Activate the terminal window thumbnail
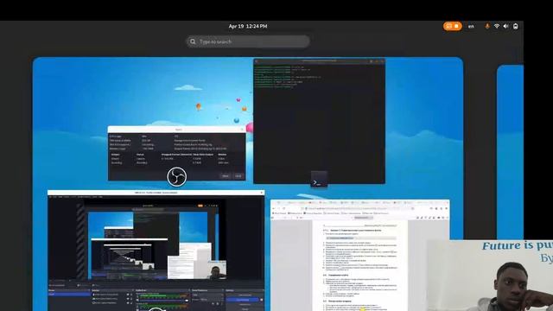The height and width of the screenshot is (311, 553). point(319,121)
